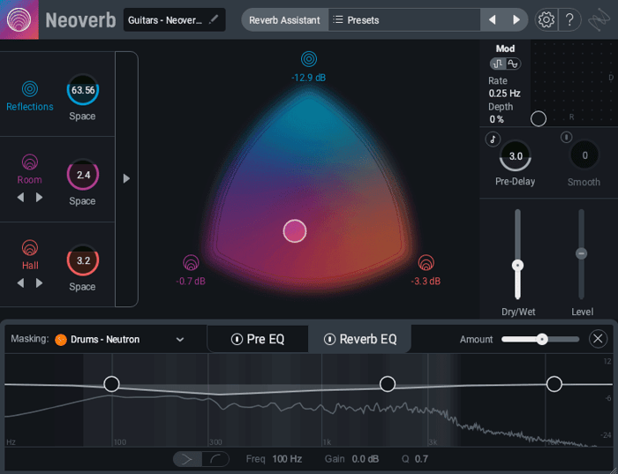Close the EQ panel with X button

[598, 338]
